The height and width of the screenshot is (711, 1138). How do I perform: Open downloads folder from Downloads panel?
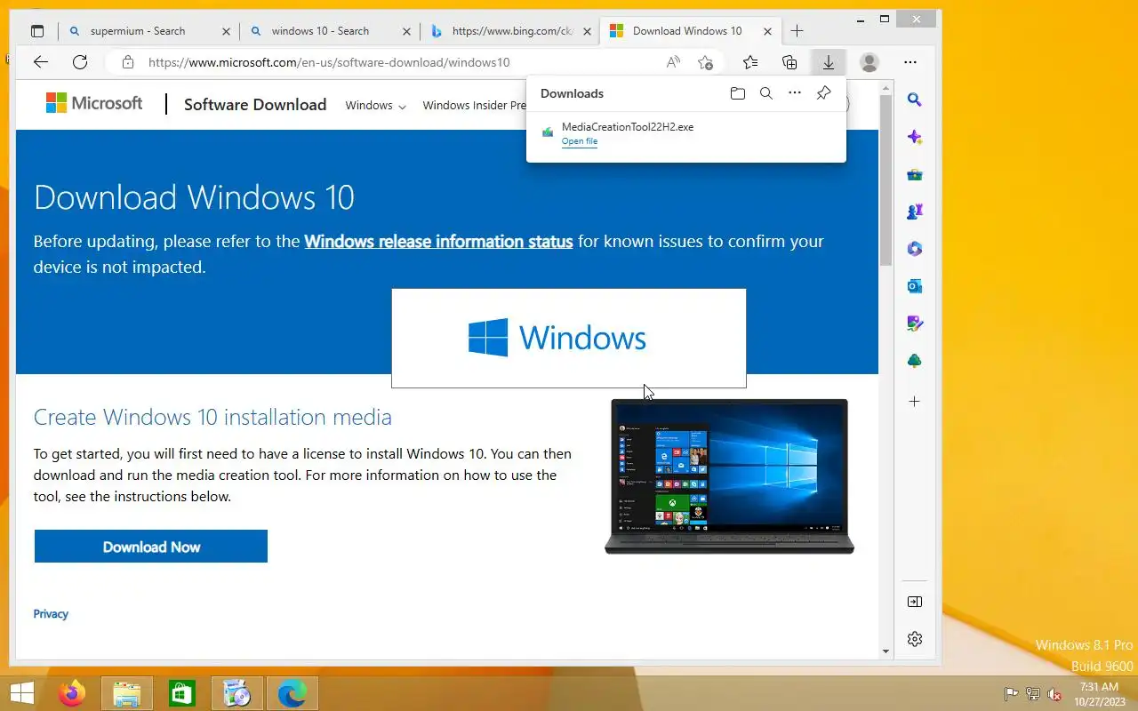click(x=737, y=93)
